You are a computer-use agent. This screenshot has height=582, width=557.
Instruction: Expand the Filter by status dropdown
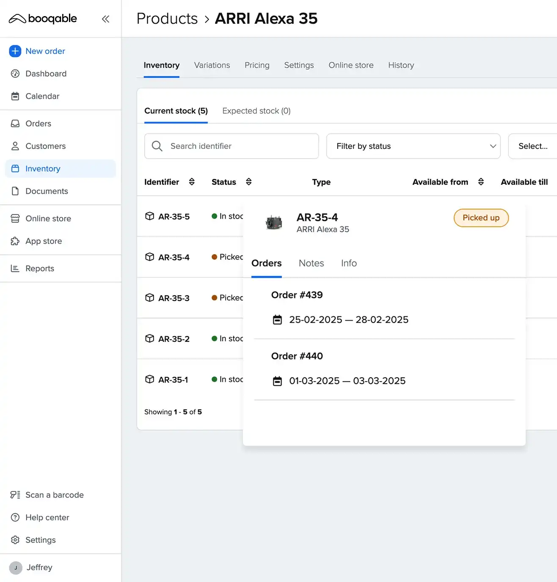click(x=413, y=146)
